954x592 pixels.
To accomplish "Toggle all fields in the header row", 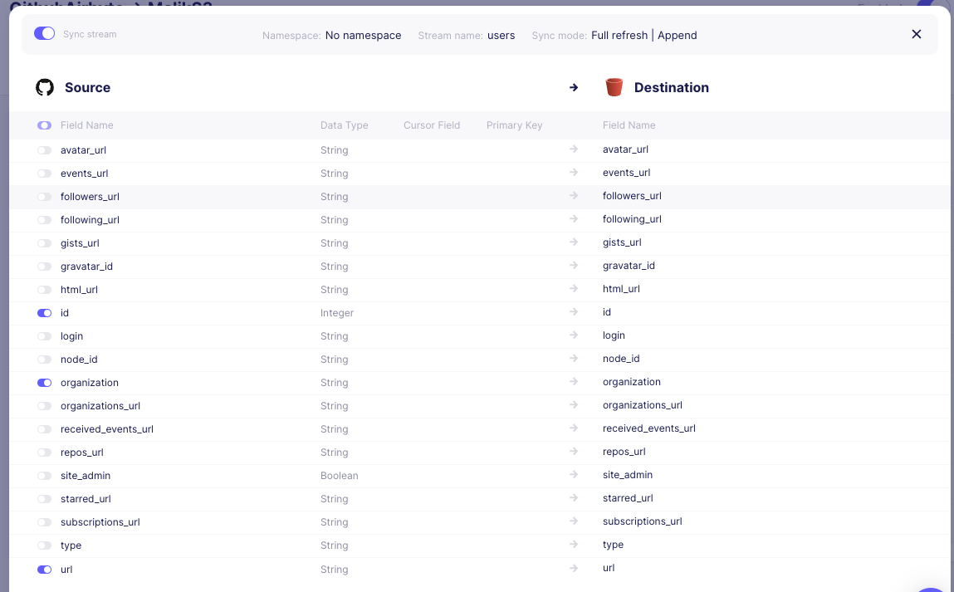I will tap(44, 125).
